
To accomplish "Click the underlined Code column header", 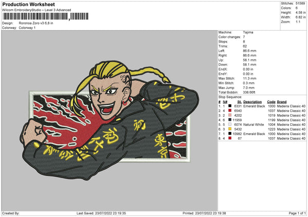I will [271, 102].
